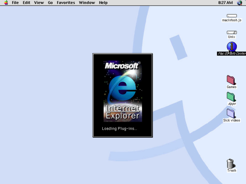
Task: Select the Apps folder
Action: (x=231, y=97)
